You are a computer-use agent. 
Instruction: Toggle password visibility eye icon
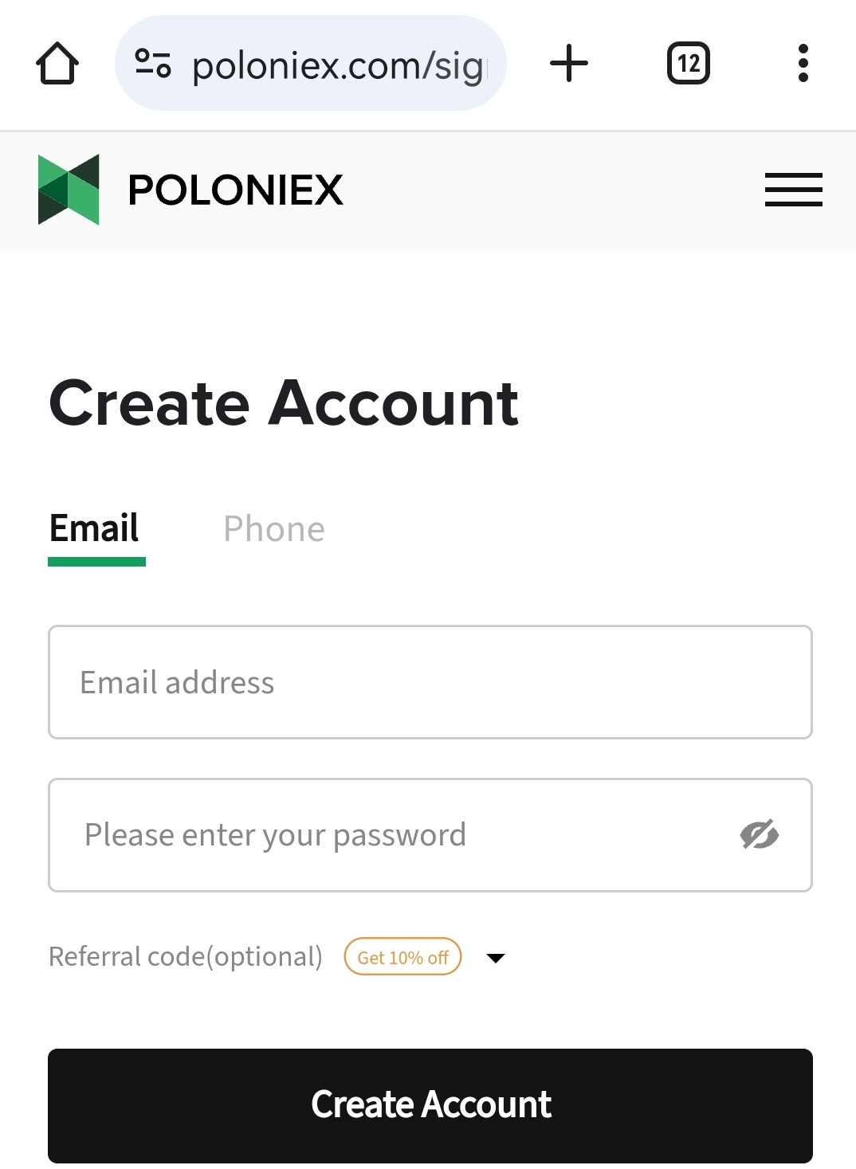pyautogui.click(x=759, y=834)
